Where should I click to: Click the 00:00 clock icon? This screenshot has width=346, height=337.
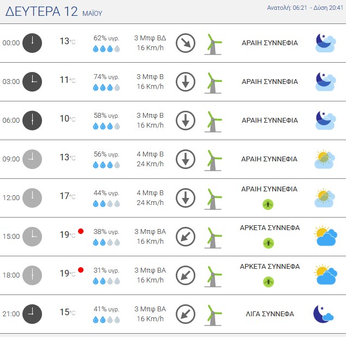[x=32, y=43]
